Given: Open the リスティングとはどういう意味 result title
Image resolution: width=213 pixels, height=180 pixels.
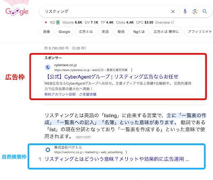Looking at the screenshot, I should pyautogui.click(x=117, y=159).
